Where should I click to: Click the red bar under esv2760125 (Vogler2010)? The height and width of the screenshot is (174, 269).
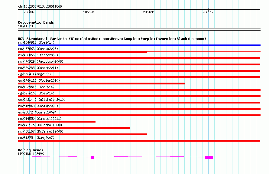pyautogui.click(x=101, y=84)
